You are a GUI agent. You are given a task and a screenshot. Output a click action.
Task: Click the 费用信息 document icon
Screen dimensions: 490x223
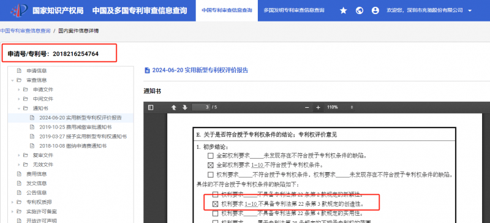point(19,174)
